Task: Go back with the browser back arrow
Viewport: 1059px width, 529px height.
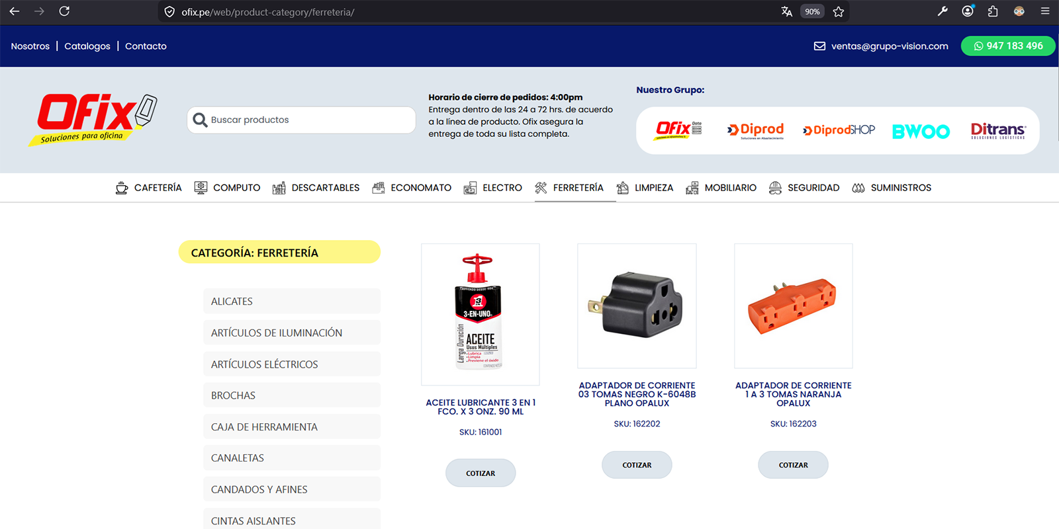Action: click(x=15, y=11)
